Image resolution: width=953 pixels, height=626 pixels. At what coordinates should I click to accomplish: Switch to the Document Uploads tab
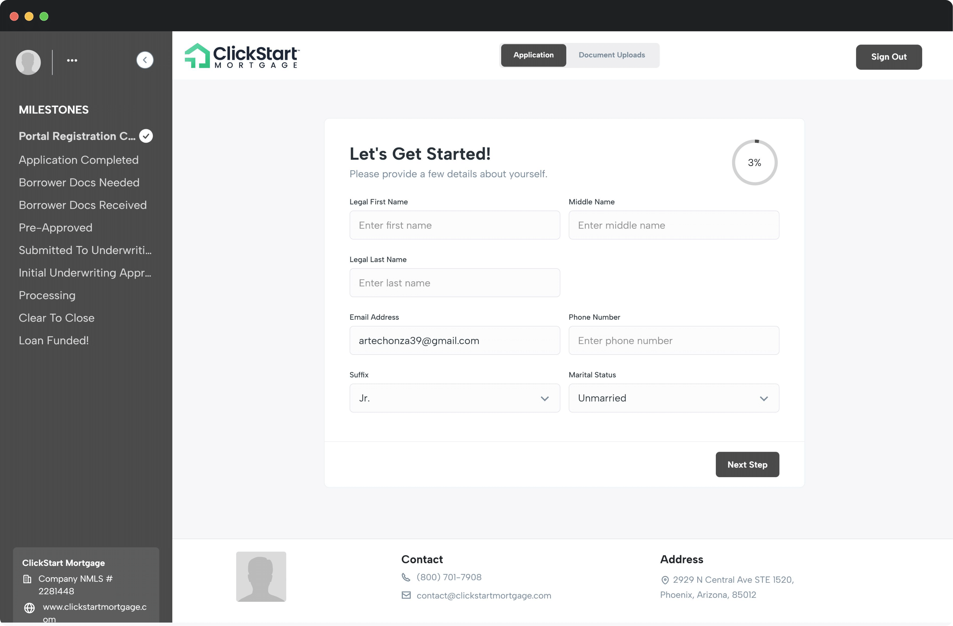(612, 55)
